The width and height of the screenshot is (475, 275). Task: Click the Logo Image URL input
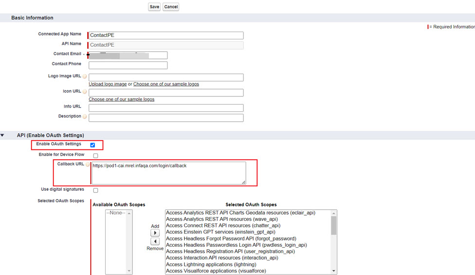click(x=166, y=77)
